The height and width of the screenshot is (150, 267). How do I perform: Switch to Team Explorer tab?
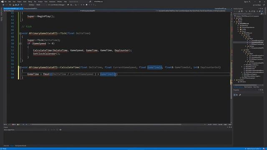(248, 87)
